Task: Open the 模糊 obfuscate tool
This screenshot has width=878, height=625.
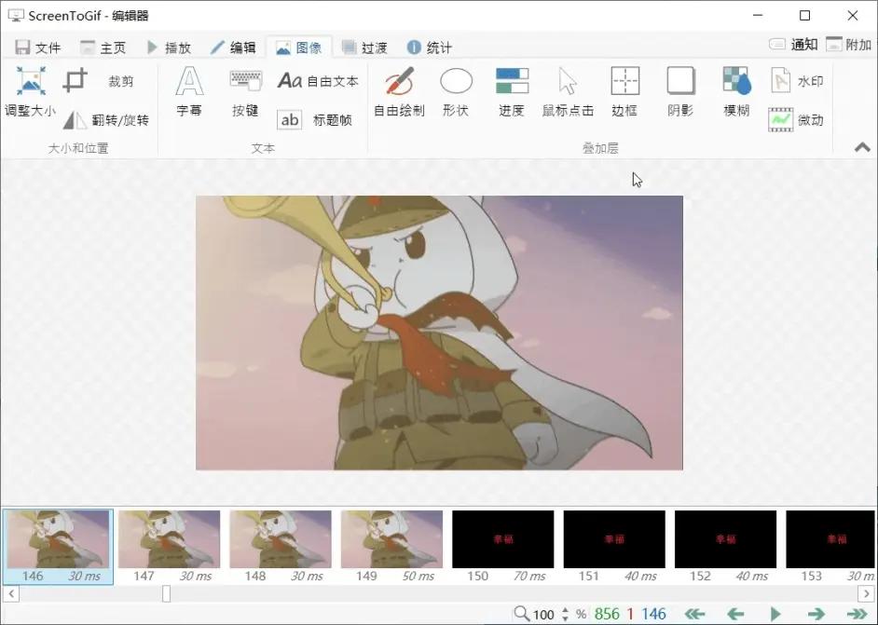Action: pos(736,92)
